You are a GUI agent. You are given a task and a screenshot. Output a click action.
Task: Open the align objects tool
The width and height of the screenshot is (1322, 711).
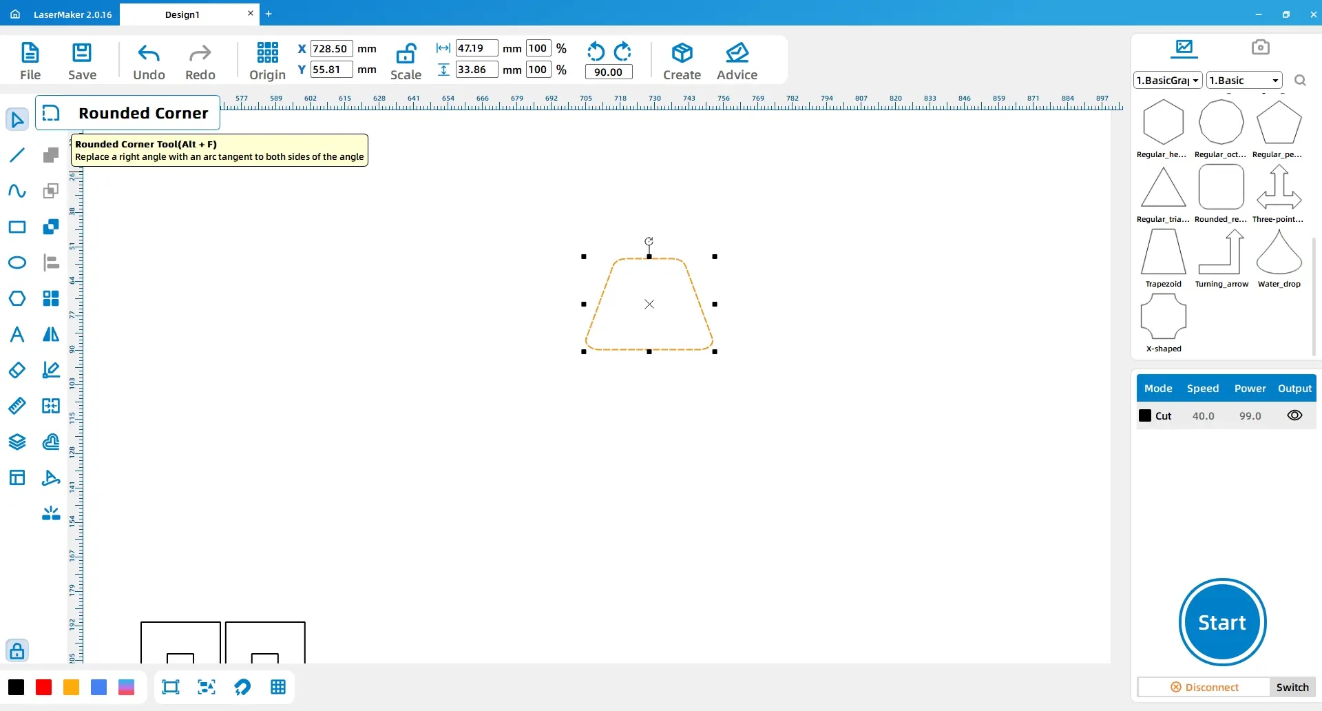pyautogui.click(x=51, y=262)
